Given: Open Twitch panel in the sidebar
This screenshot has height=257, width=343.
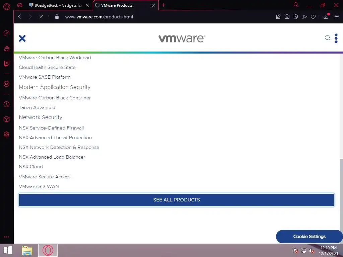Looking at the screenshot, I should click(x=7, y=64).
